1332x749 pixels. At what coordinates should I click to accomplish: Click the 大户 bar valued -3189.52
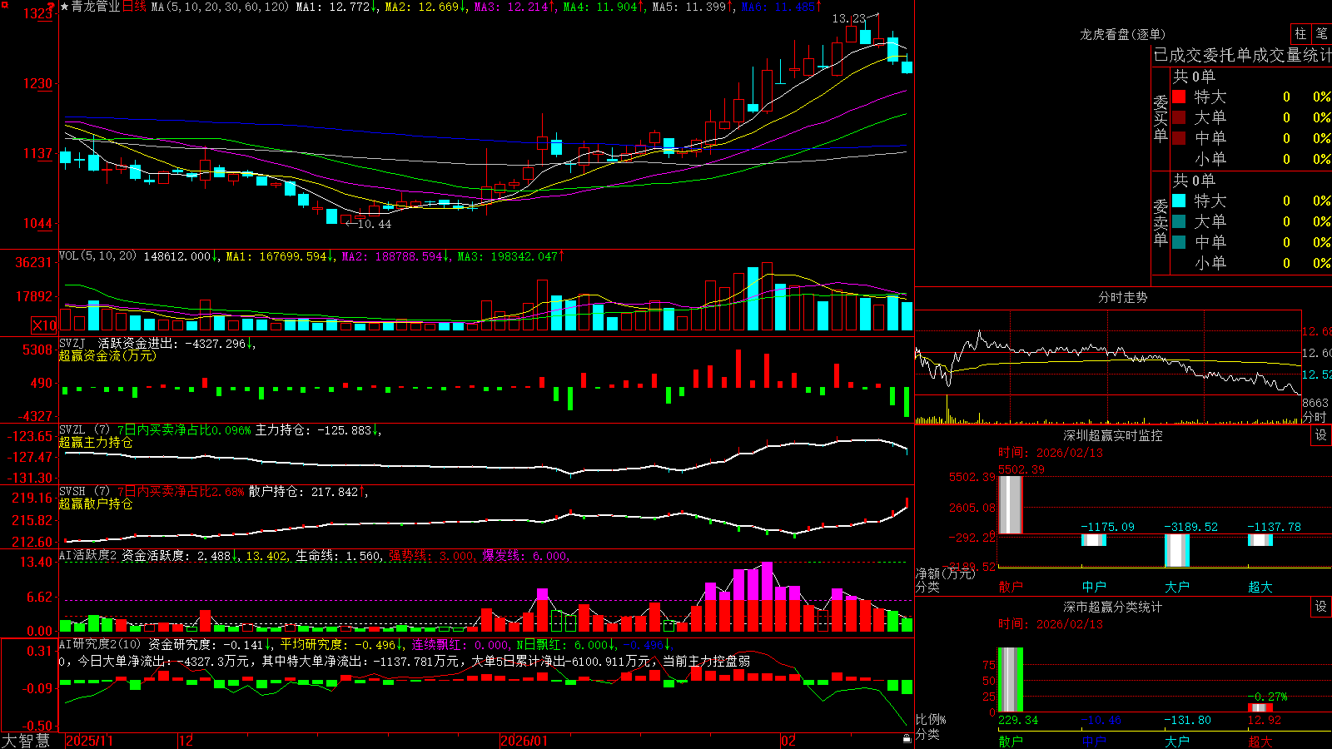pos(1177,550)
